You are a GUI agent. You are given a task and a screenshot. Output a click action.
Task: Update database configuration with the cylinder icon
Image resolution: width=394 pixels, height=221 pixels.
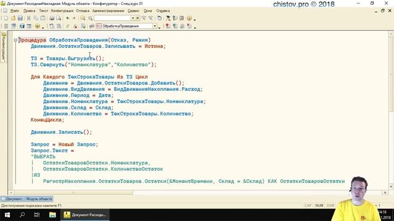tap(22, 26)
